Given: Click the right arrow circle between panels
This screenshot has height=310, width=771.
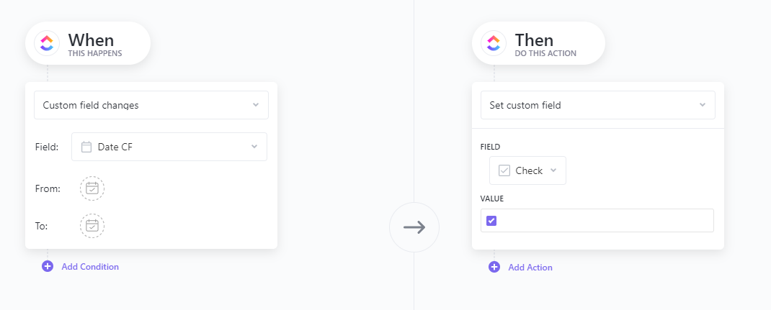Looking at the screenshot, I should point(414,227).
